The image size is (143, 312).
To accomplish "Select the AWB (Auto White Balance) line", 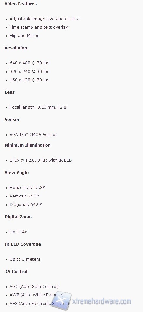I will (x=37, y=295).
